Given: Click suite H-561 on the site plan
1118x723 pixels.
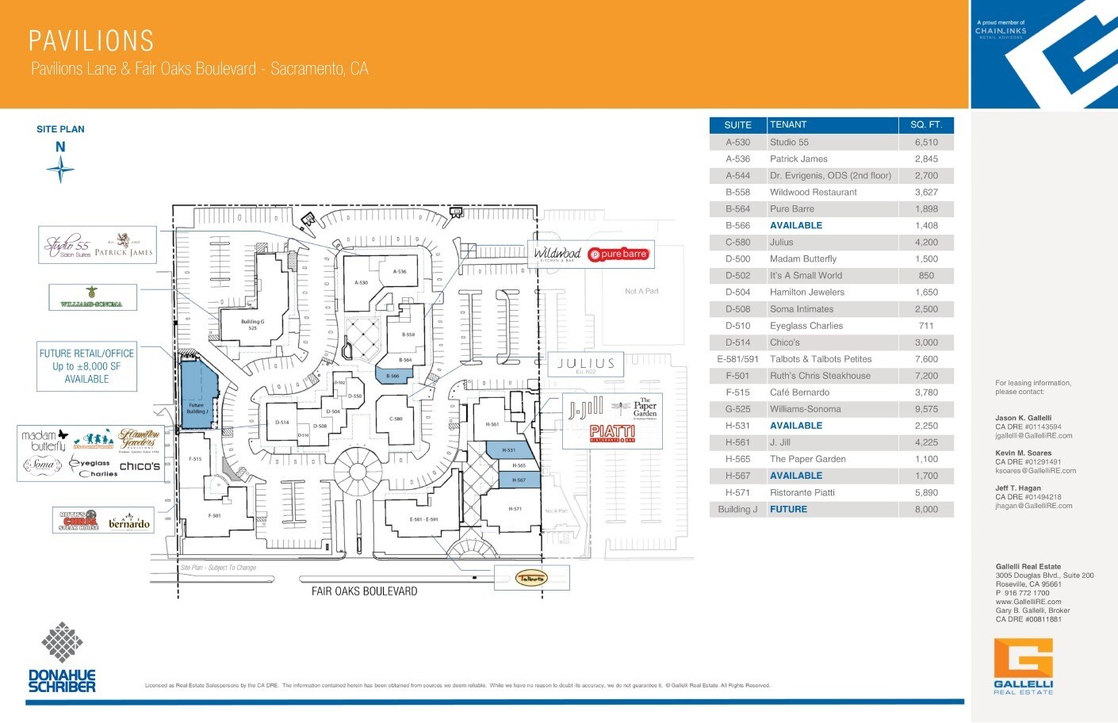Looking at the screenshot, I should click(x=492, y=424).
